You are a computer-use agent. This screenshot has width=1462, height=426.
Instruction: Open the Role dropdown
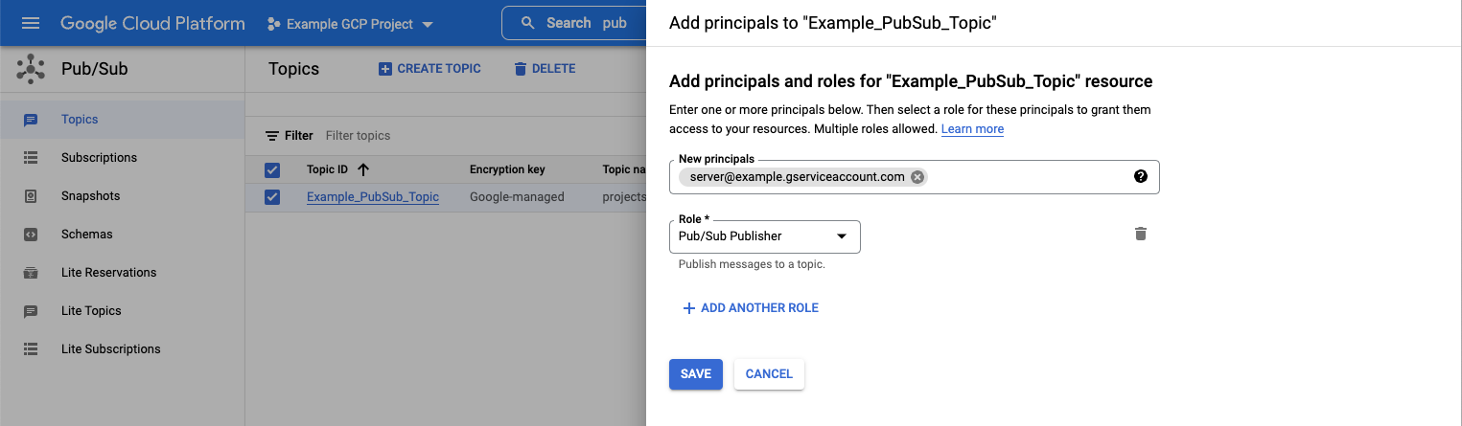765,236
